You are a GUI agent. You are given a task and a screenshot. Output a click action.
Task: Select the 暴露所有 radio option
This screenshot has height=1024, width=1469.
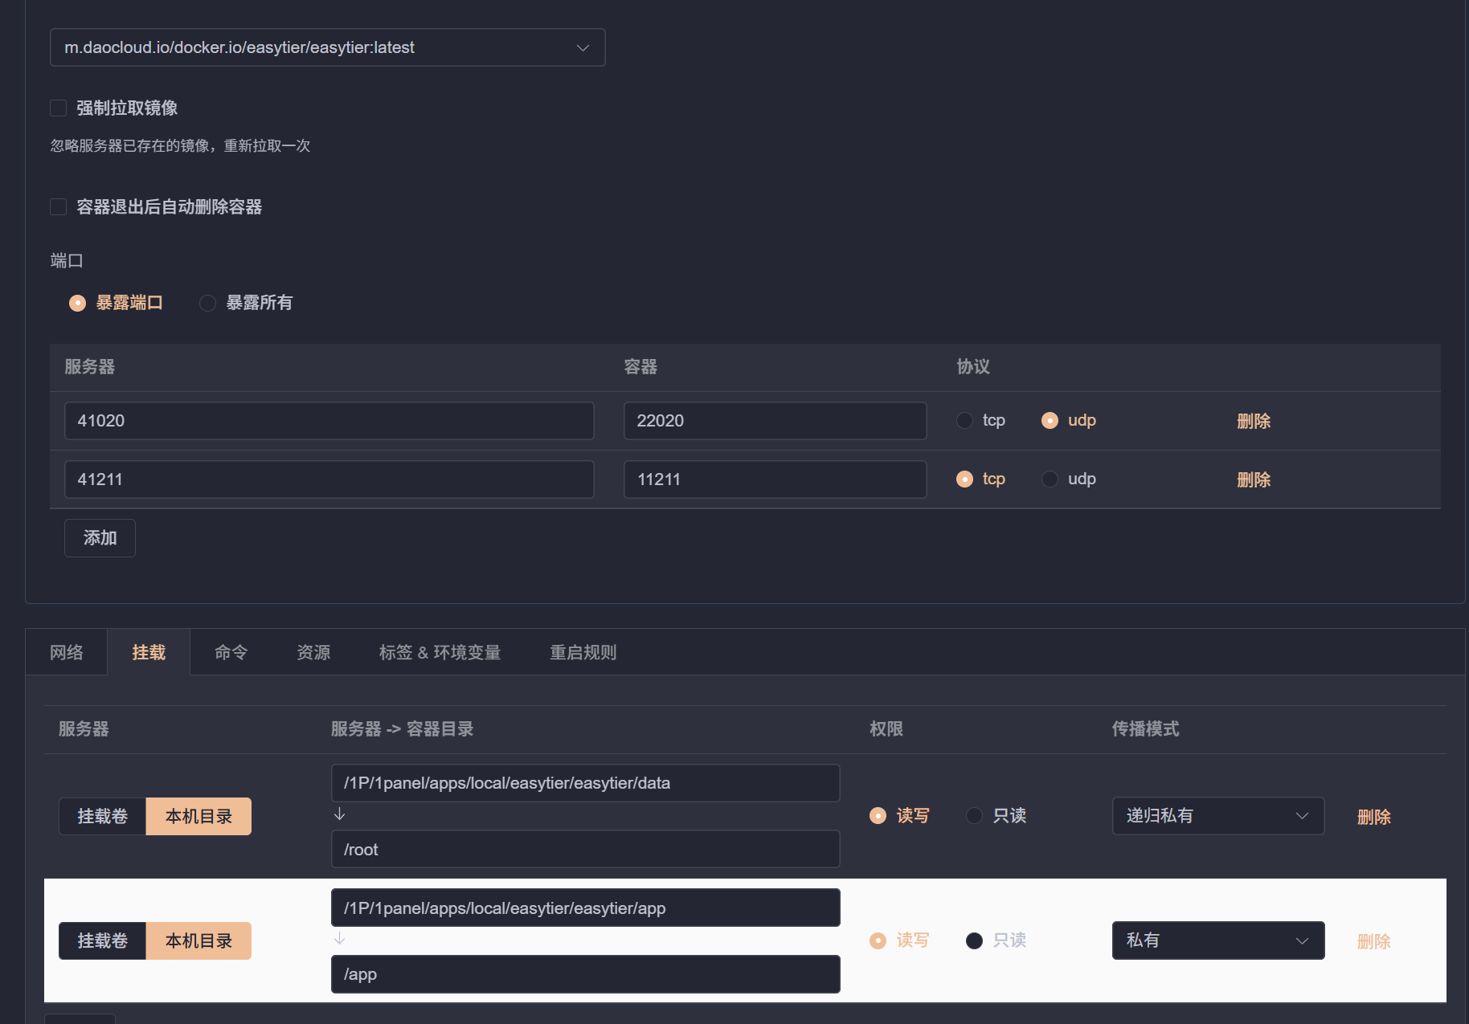[x=208, y=303]
